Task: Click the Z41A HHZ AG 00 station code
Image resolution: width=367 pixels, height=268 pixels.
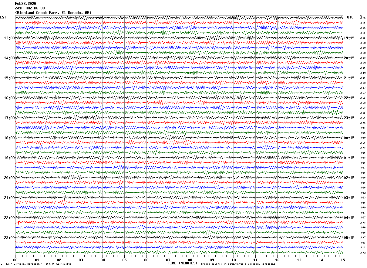Action: coord(30,8)
